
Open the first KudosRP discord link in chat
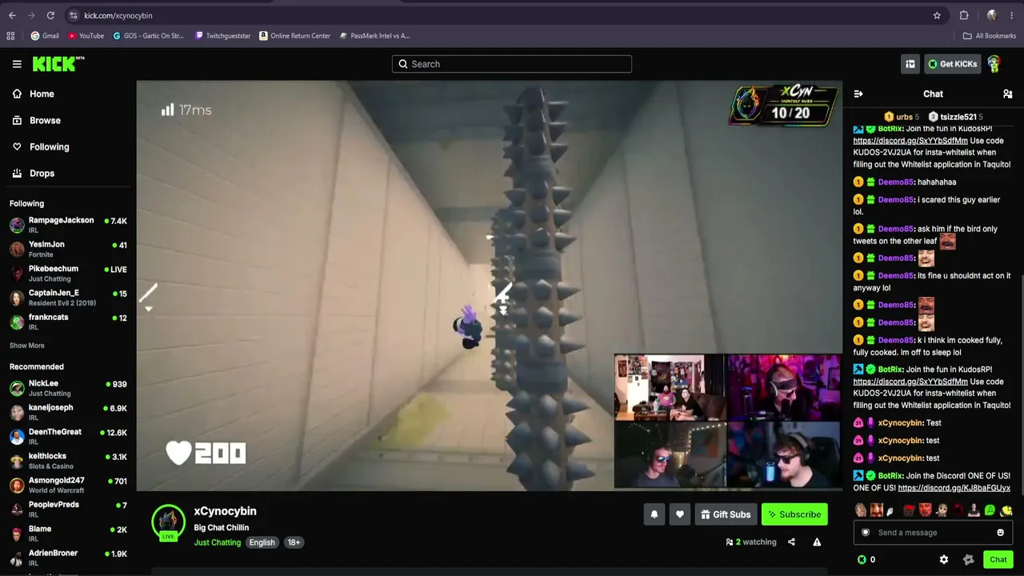point(910,141)
